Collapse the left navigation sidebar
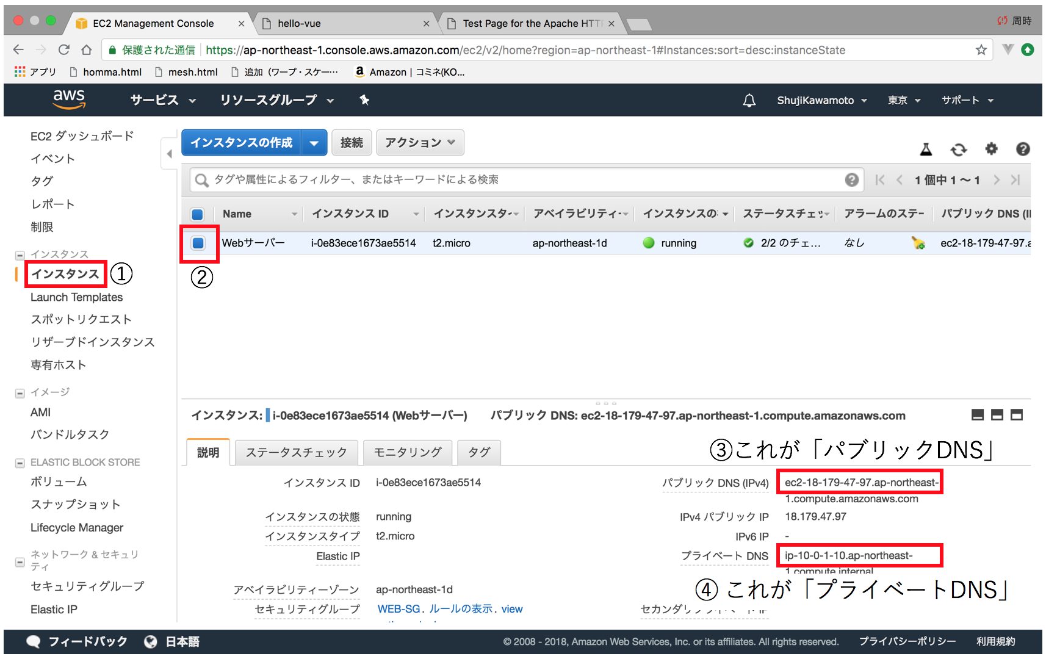 [x=169, y=154]
